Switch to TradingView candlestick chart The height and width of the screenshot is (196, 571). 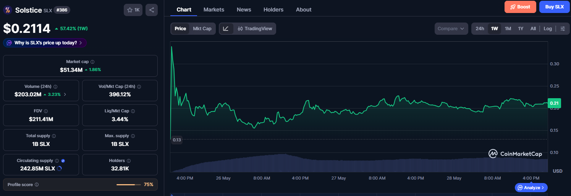coord(254,29)
